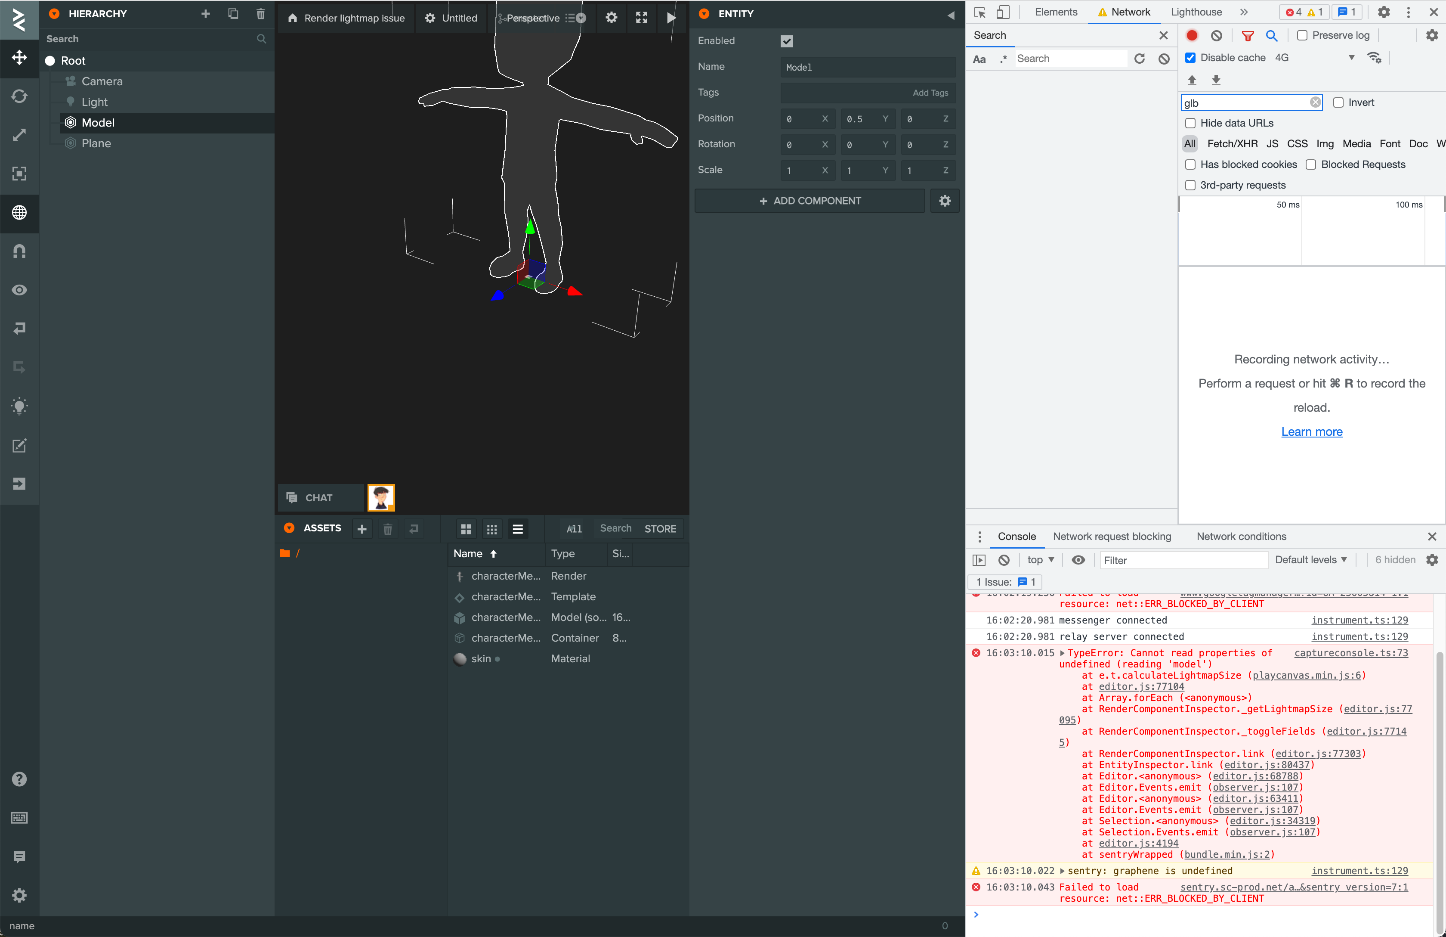The height and width of the screenshot is (937, 1446).
Task: Clear the network log in DevTools
Action: [1216, 36]
